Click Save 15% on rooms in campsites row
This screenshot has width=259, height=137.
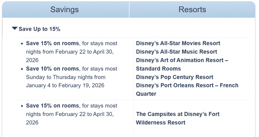click(52, 106)
